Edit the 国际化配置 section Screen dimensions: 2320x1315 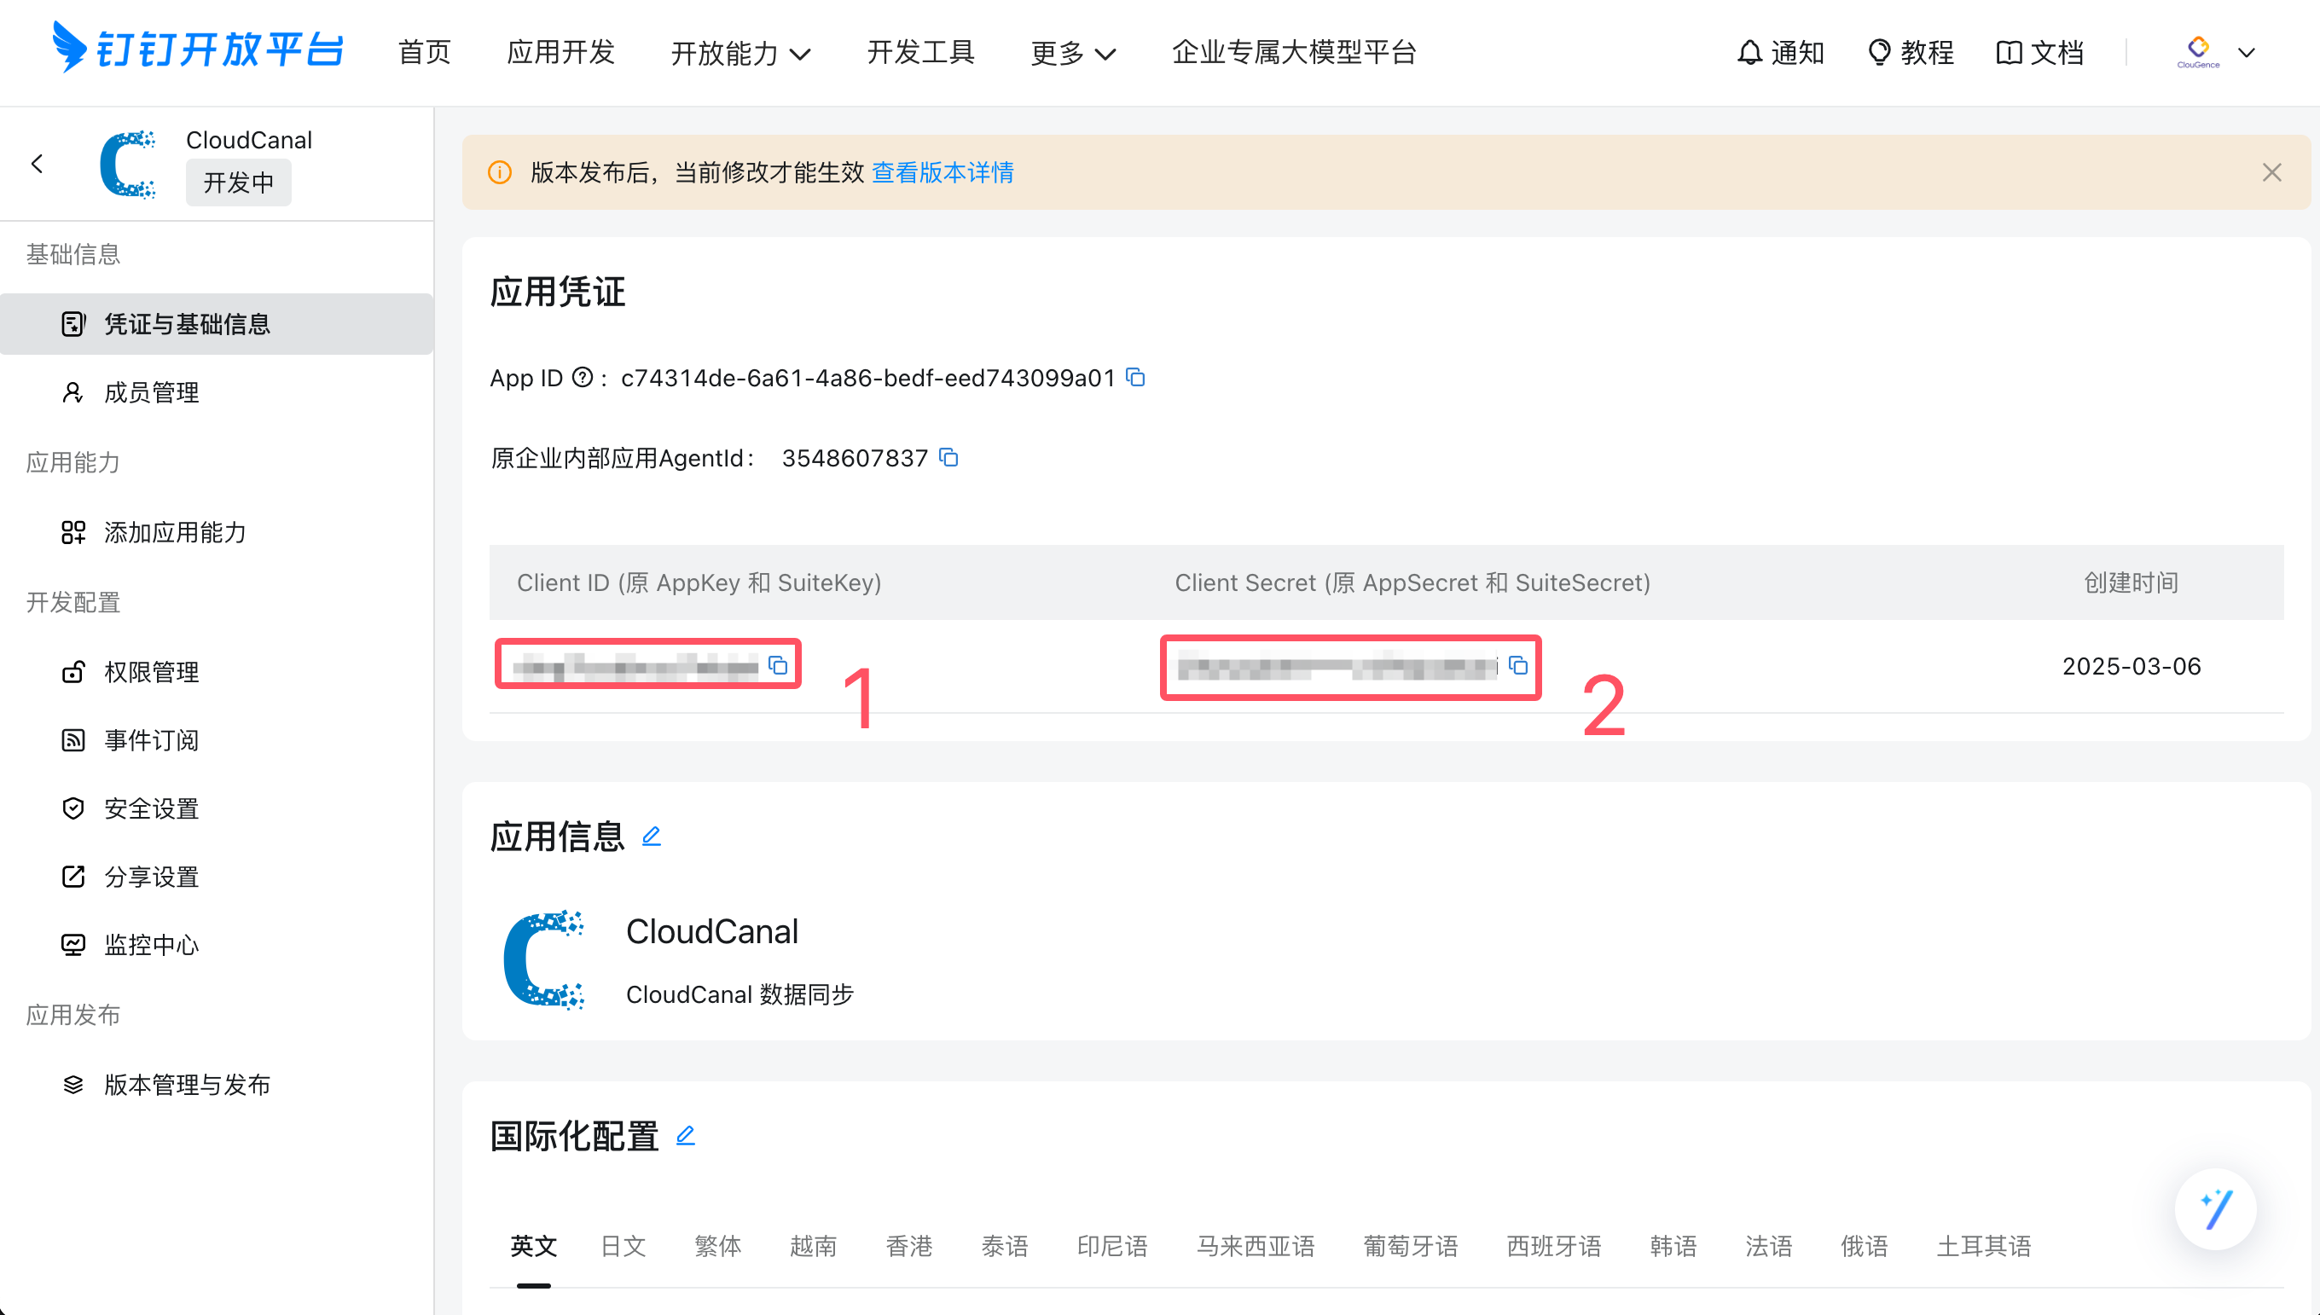(x=686, y=1135)
